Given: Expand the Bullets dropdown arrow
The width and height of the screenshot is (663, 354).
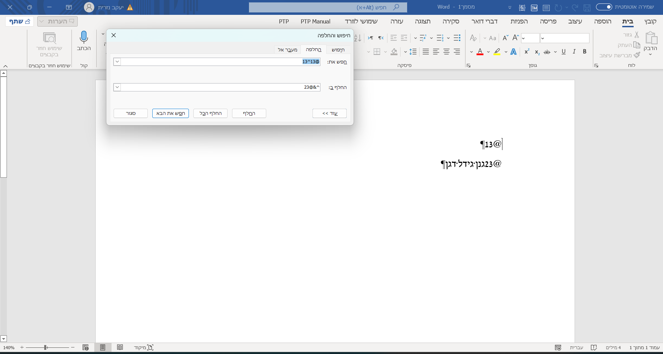Looking at the screenshot, I should tap(448, 38).
